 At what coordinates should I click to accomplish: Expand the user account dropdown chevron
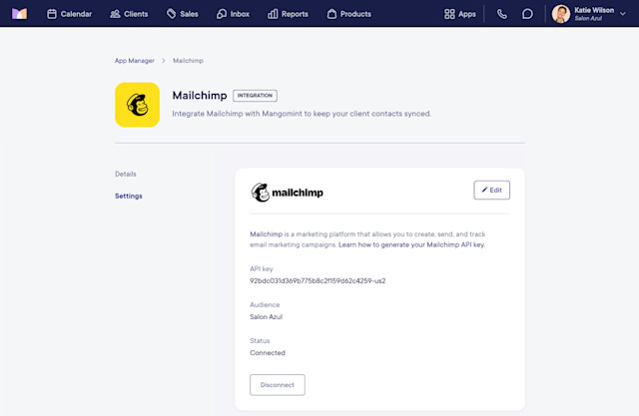[623, 14]
